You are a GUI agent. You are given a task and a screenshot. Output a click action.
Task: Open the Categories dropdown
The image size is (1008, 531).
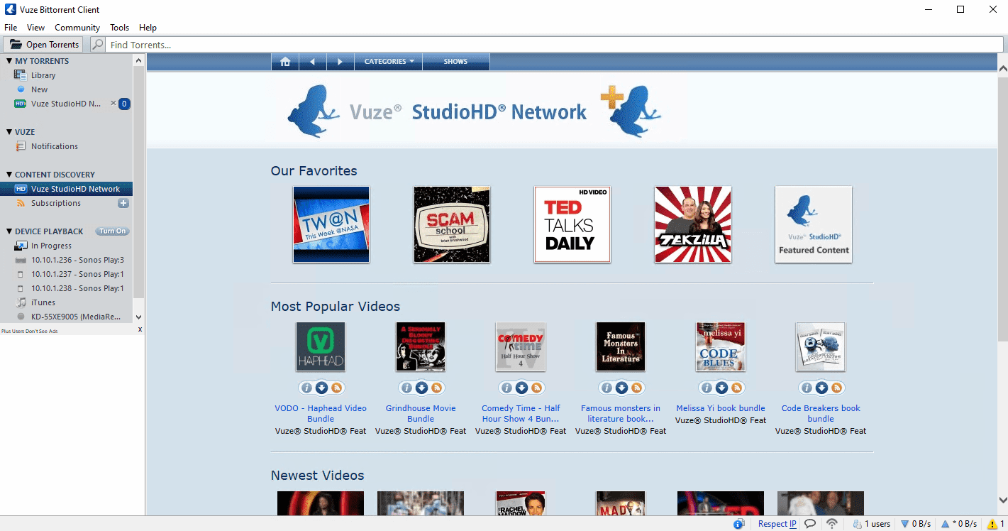click(389, 62)
